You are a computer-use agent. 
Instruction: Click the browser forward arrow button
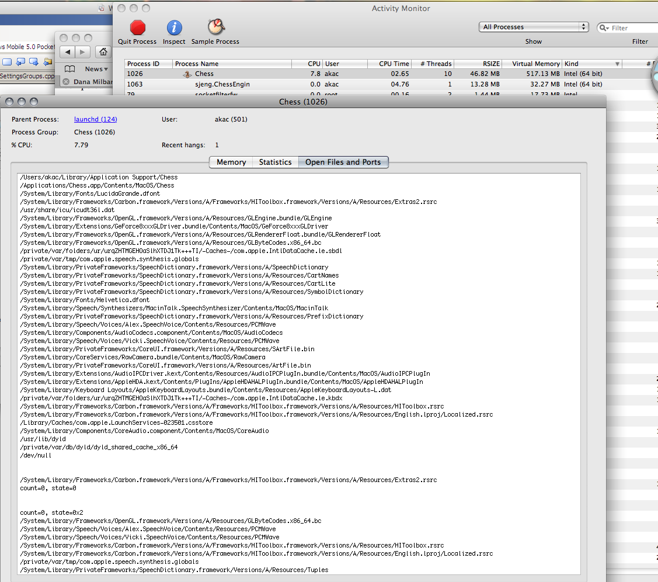pyautogui.click(x=83, y=52)
